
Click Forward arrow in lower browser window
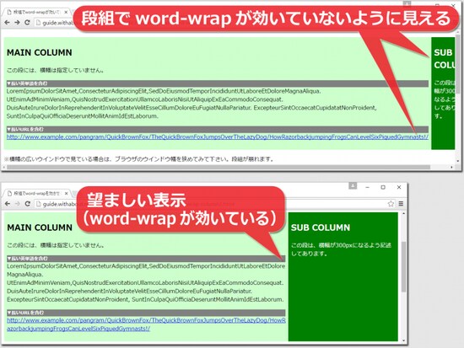[x=18, y=204]
